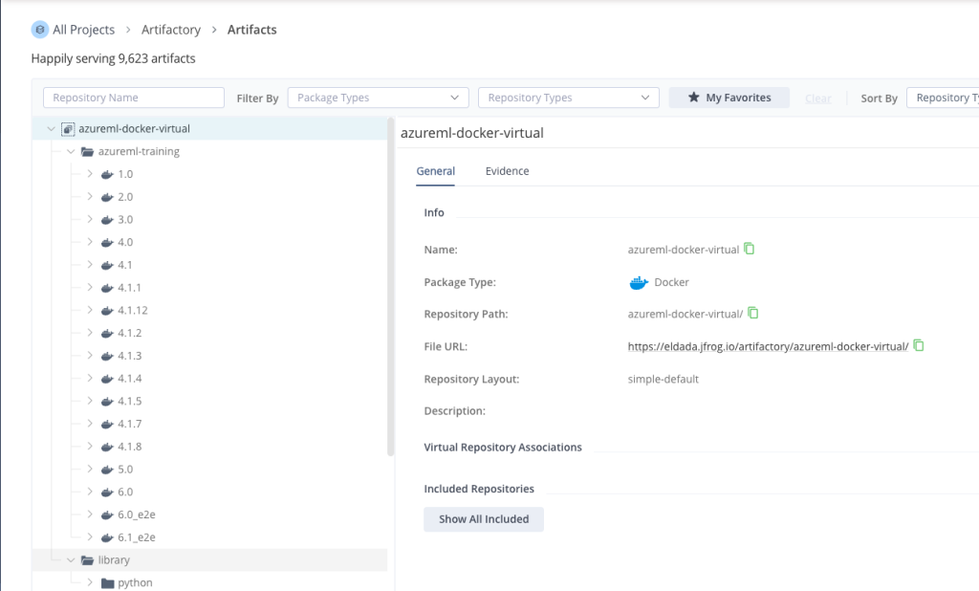Viewport: 979px width, 591px height.
Task: Toggle the My Favorites filter
Action: coord(729,98)
